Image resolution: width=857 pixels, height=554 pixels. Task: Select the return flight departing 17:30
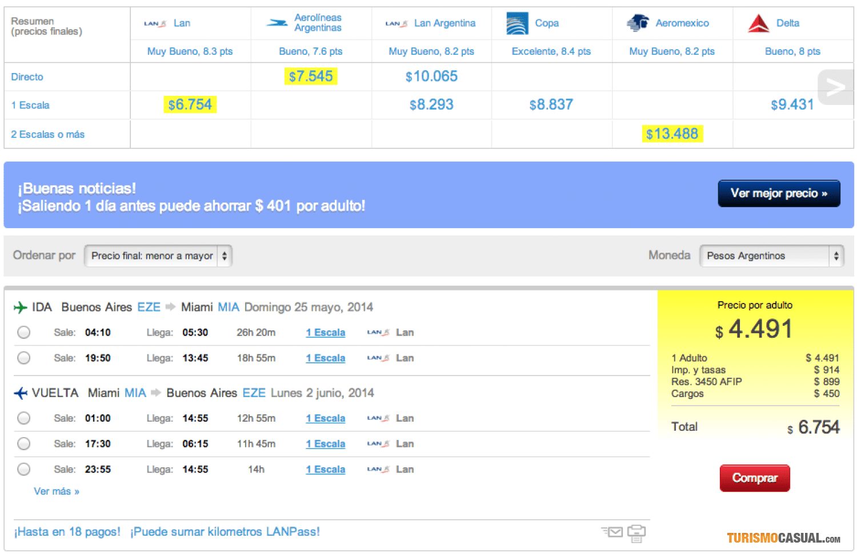tap(24, 443)
